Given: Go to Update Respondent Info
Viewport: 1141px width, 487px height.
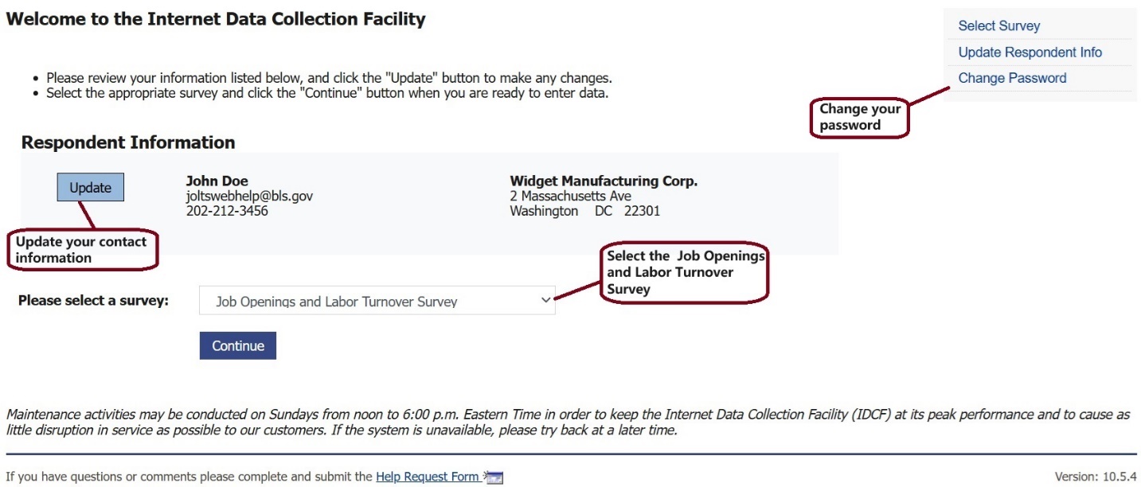Looking at the screenshot, I should tap(1030, 53).
